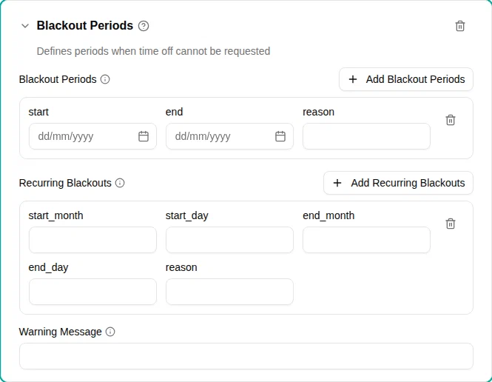Click the end_day input field
Screen dimensions: 492x382
92,292
